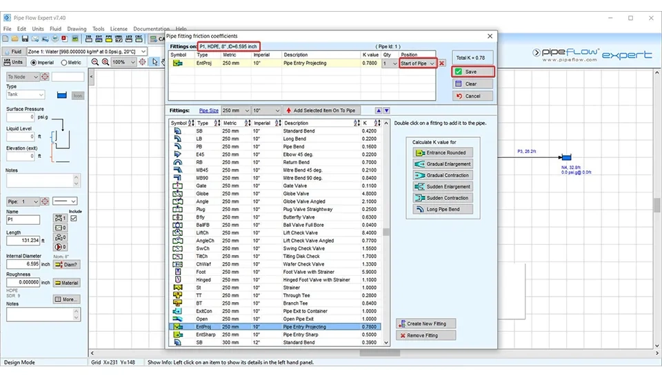
Task: Delete the EntProj fitting with red X
Action: click(x=442, y=63)
